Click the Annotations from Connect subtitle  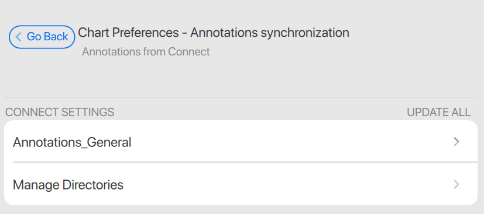(x=146, y=52)
